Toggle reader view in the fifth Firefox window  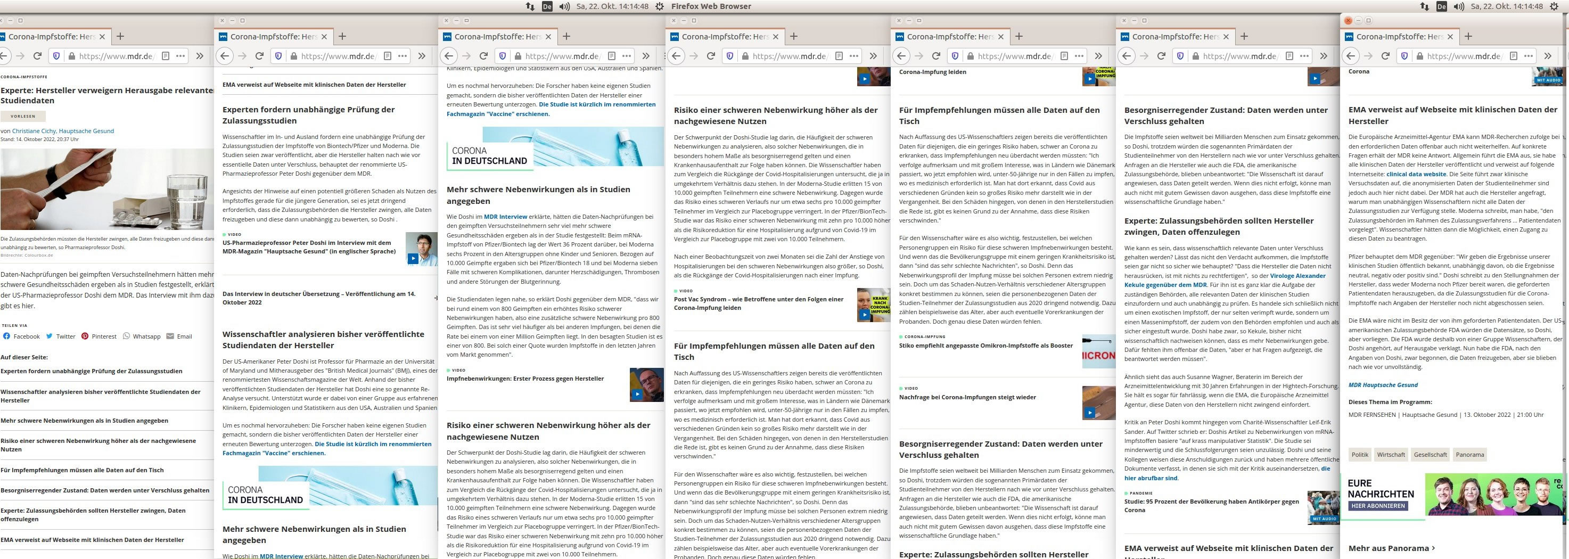tap(1064, 56)
